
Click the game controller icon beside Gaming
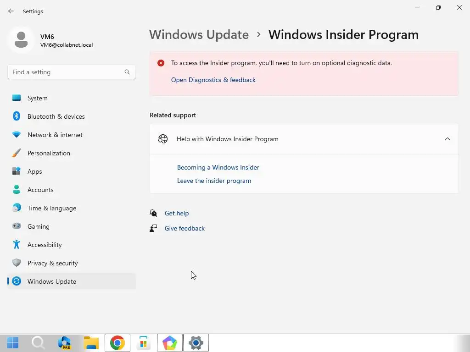17,226
